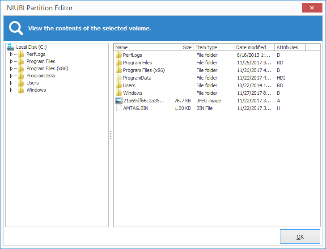Select Windows name in file list
The width and height of the screenshot is (326, 249).
133,93
